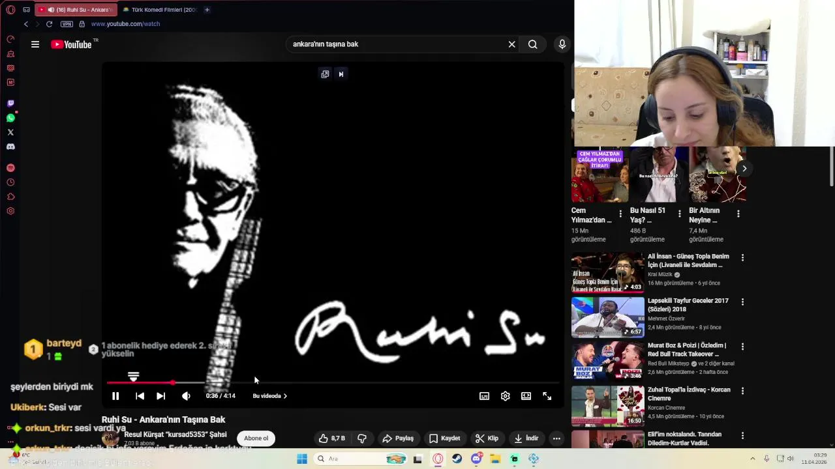This screenshot has height=469, width=835.
Task: Open a new browser tab
Action: click(x=207, y=10)
